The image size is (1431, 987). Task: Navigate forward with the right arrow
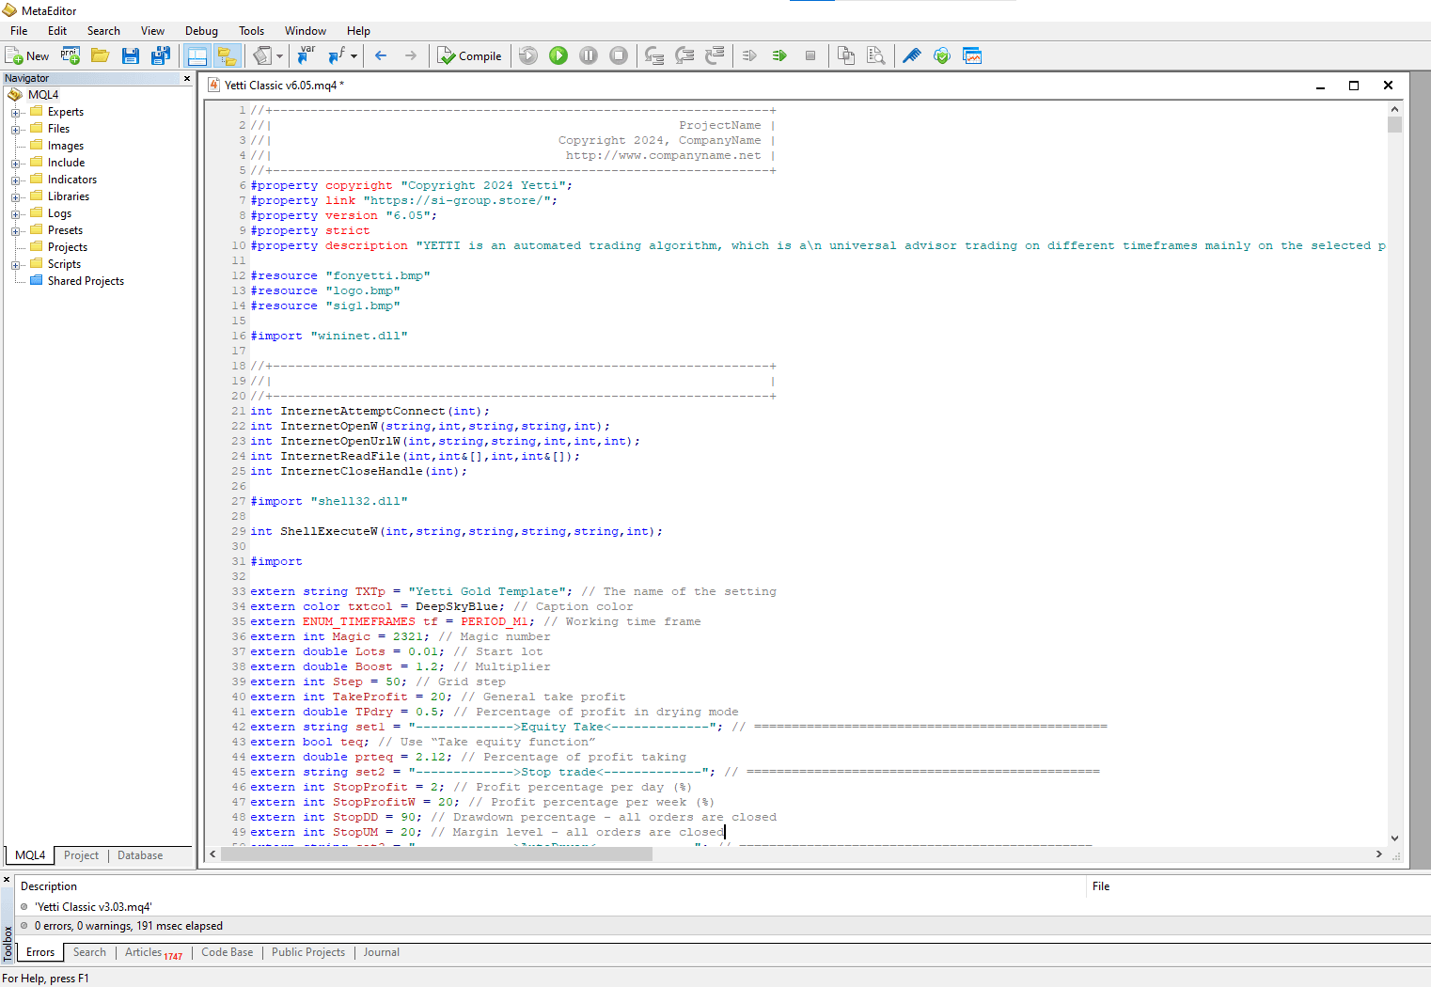[411, 56]
